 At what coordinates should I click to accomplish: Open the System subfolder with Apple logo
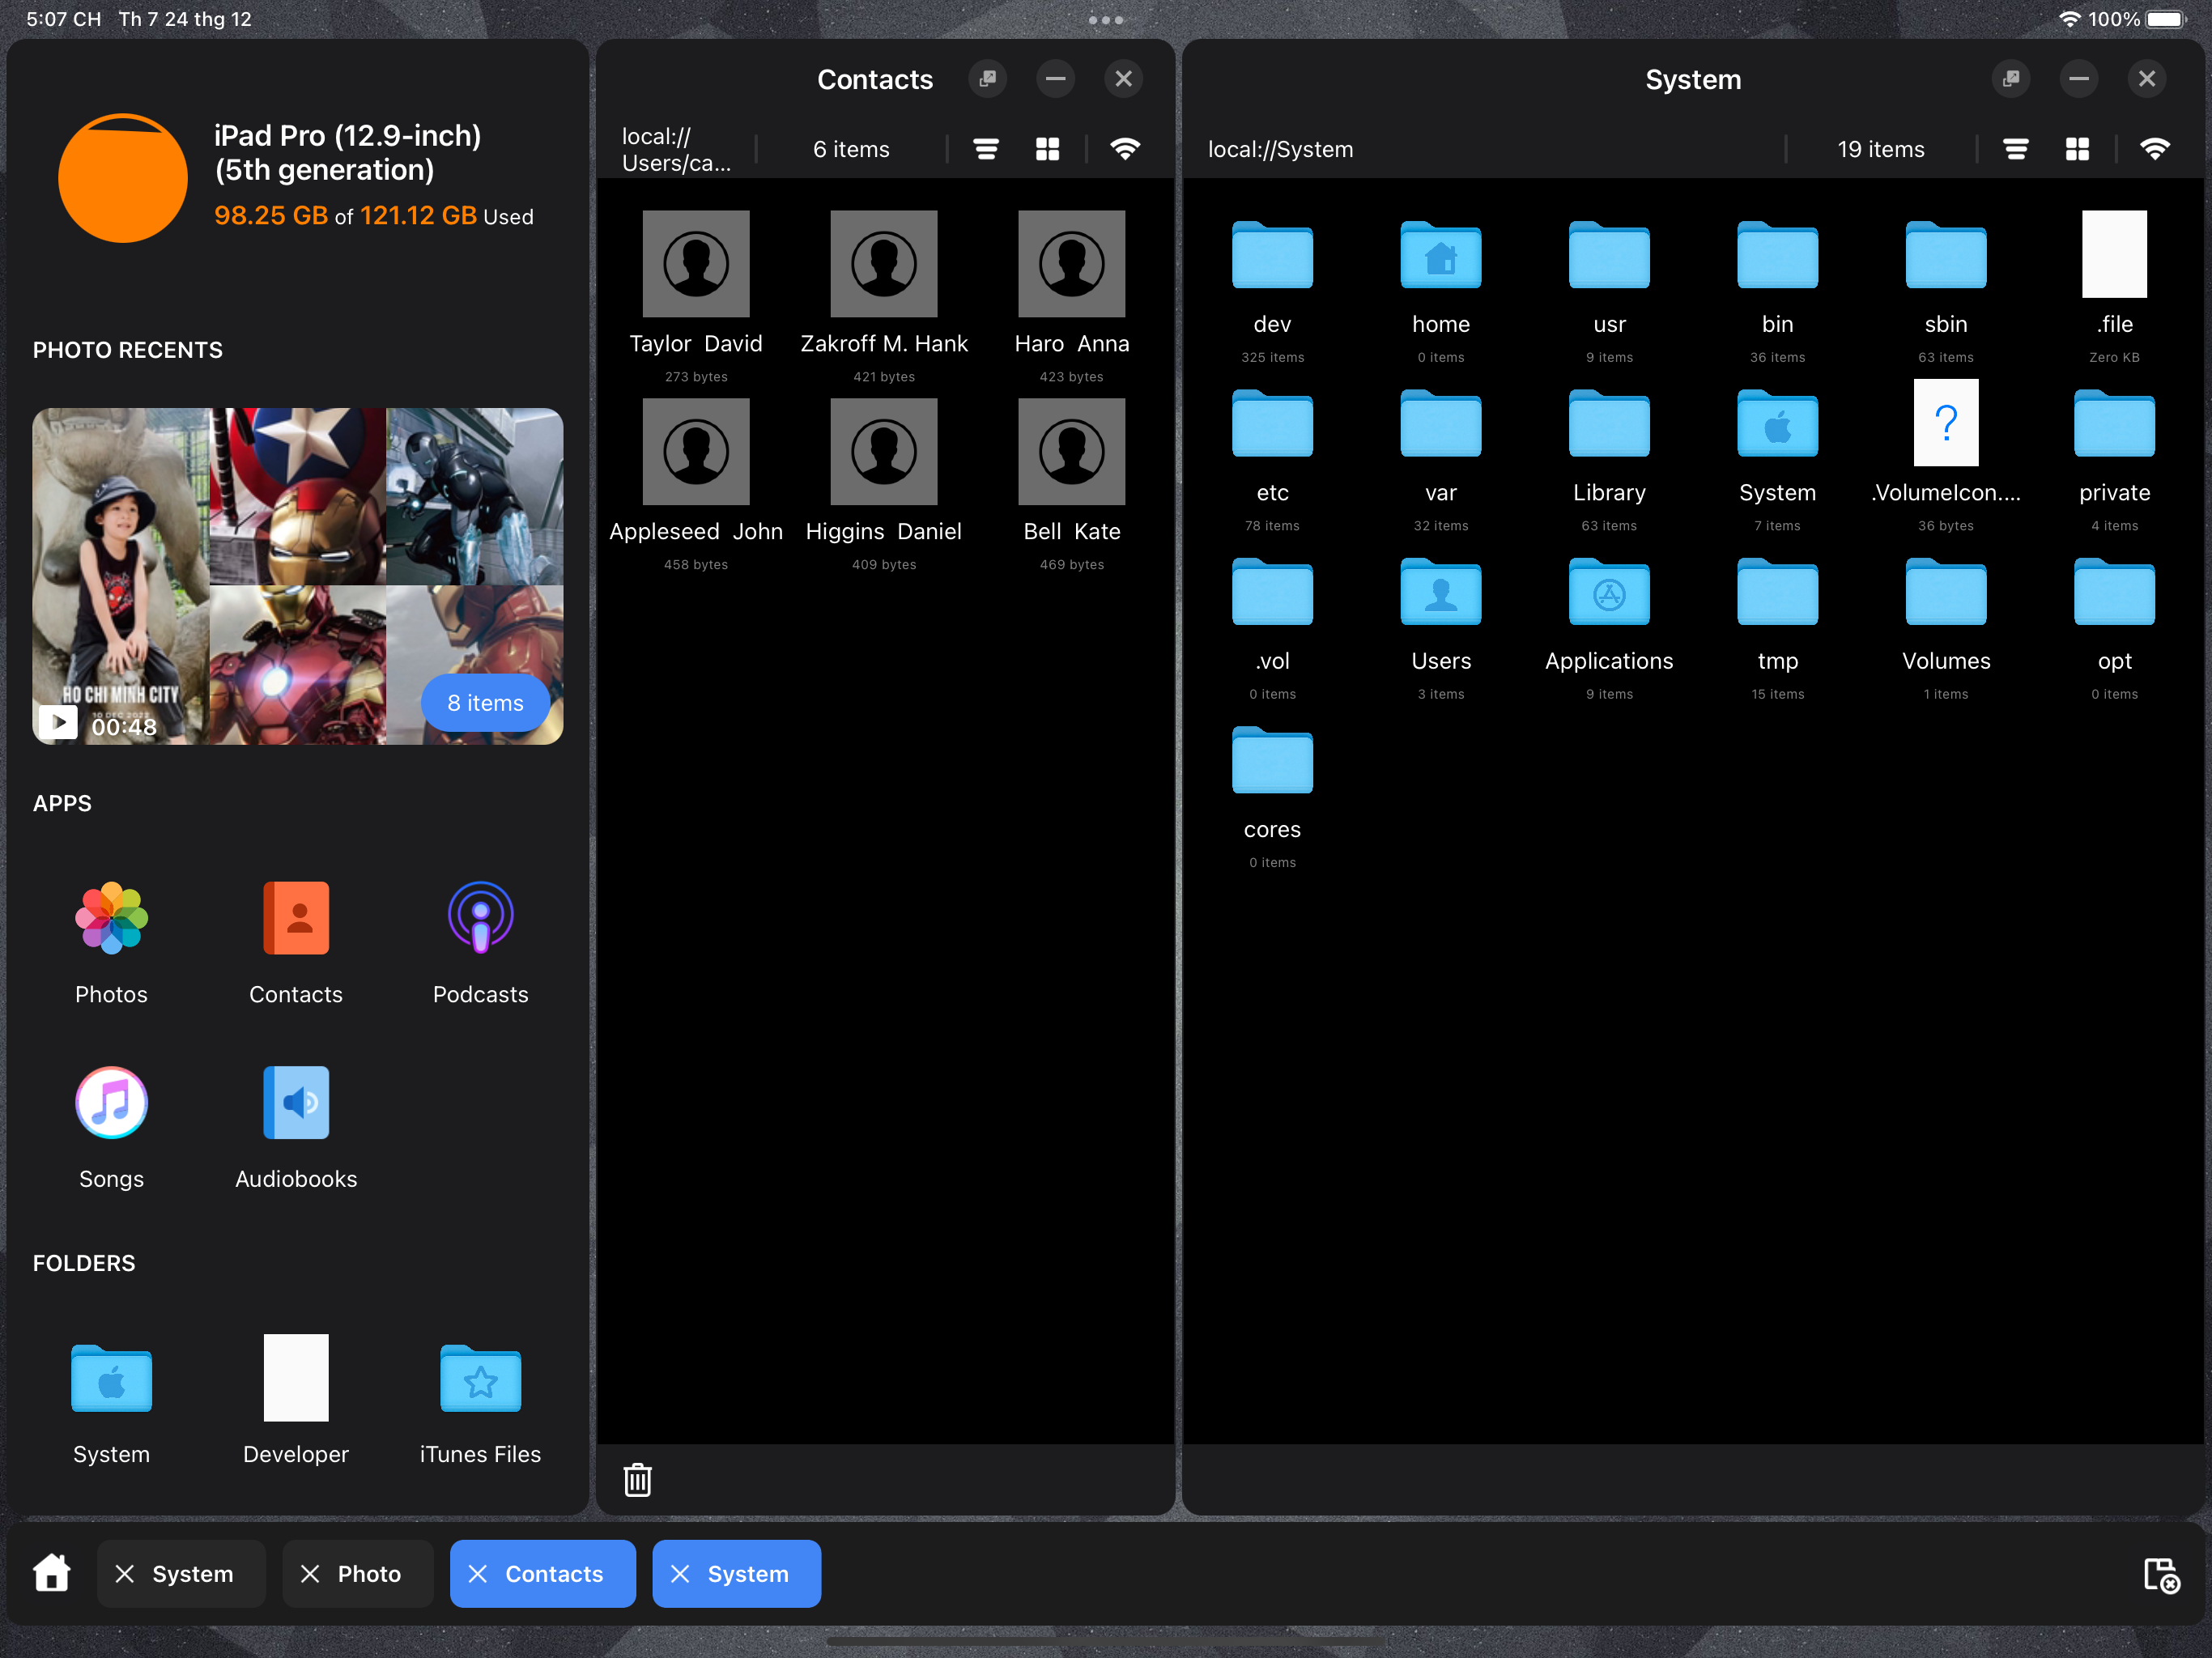click(x=1777, y=424)
